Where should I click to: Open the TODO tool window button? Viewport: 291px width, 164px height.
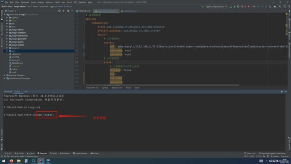(19, 153)
